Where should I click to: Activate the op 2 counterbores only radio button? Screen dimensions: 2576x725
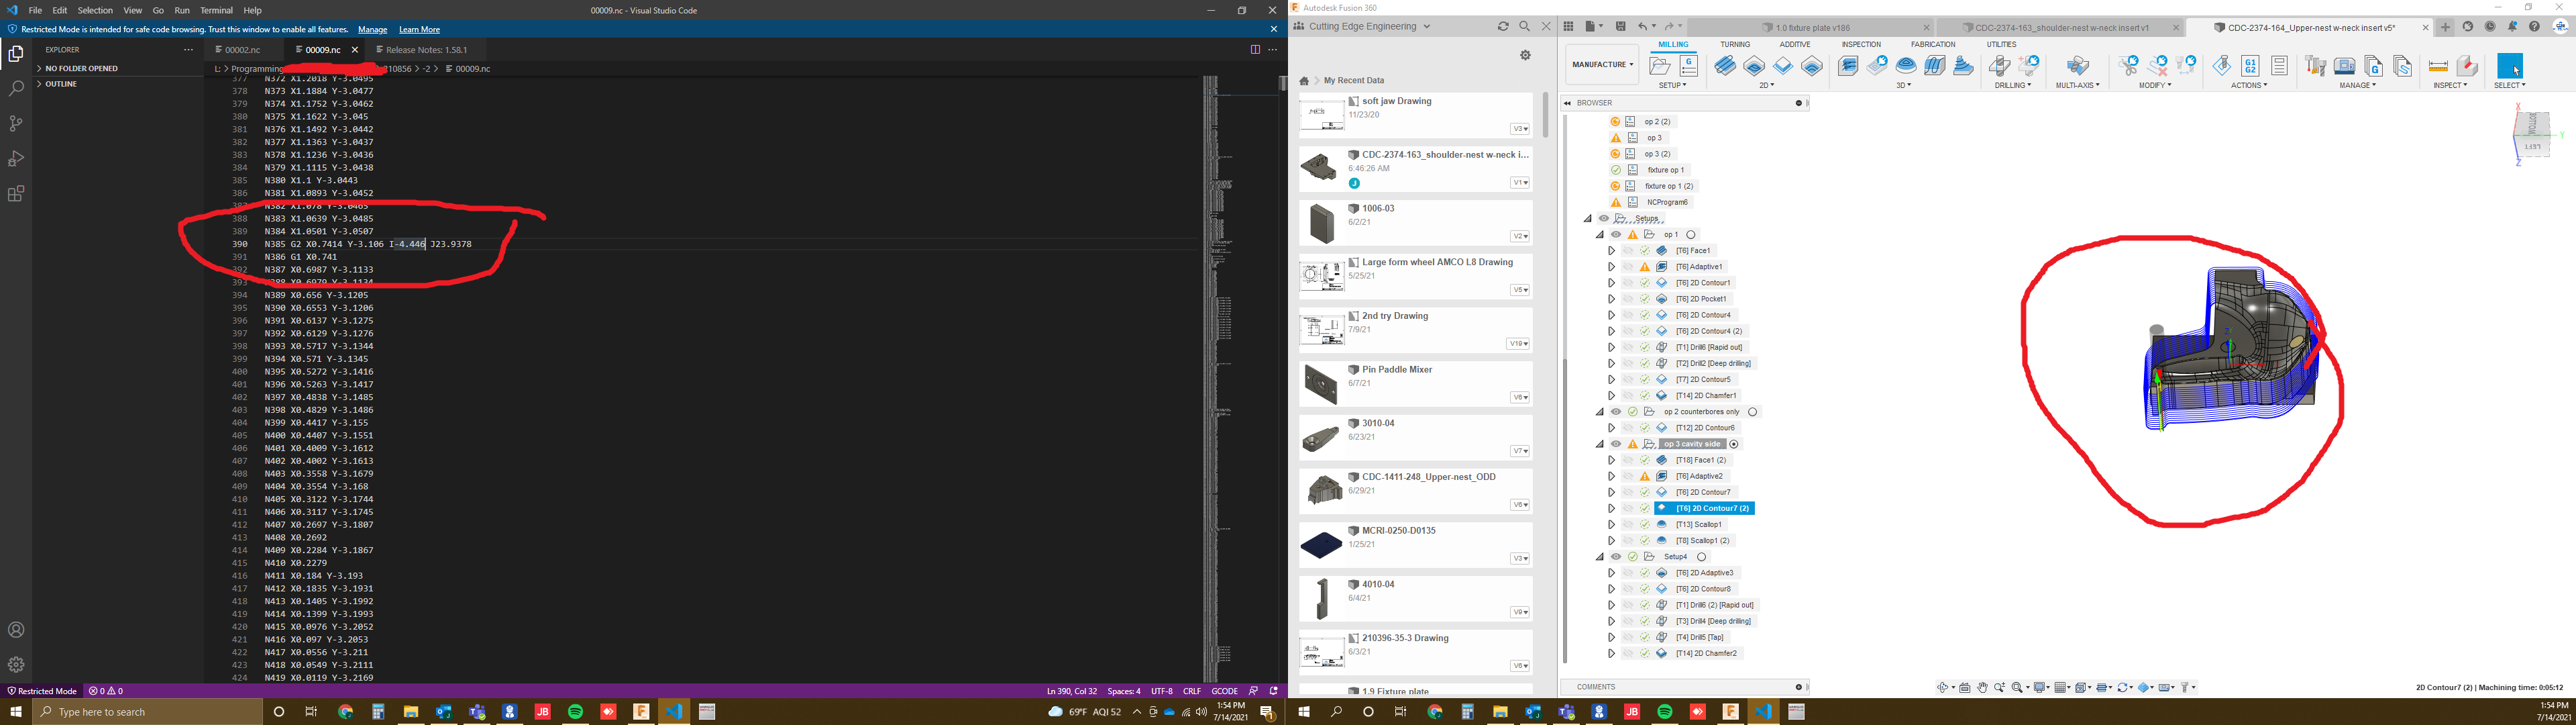coord(1753,412)
